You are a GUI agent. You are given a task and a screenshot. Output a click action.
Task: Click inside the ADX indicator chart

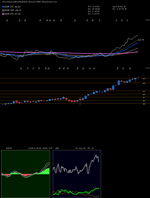[x=77, y=174]
